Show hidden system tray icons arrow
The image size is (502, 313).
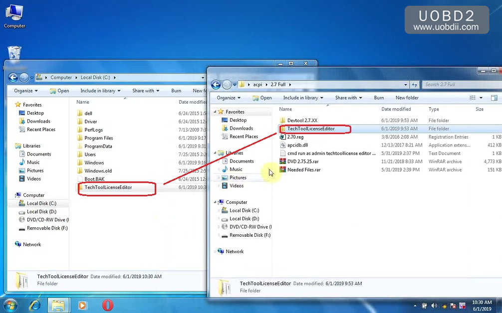pos(415,305)
